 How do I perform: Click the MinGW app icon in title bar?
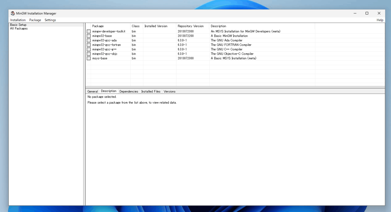13,13
